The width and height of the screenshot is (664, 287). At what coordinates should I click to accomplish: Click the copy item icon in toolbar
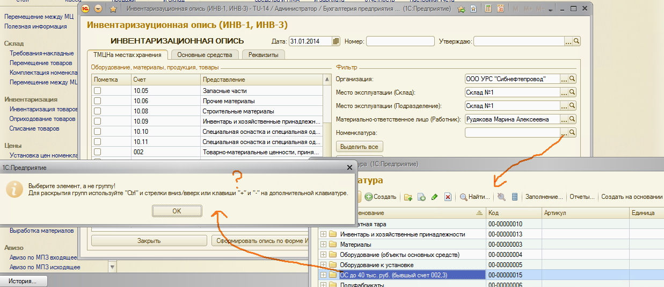point(421,197)
